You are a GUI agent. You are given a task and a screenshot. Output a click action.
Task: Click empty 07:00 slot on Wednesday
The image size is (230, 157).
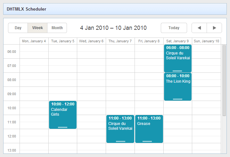click(91, 65)
